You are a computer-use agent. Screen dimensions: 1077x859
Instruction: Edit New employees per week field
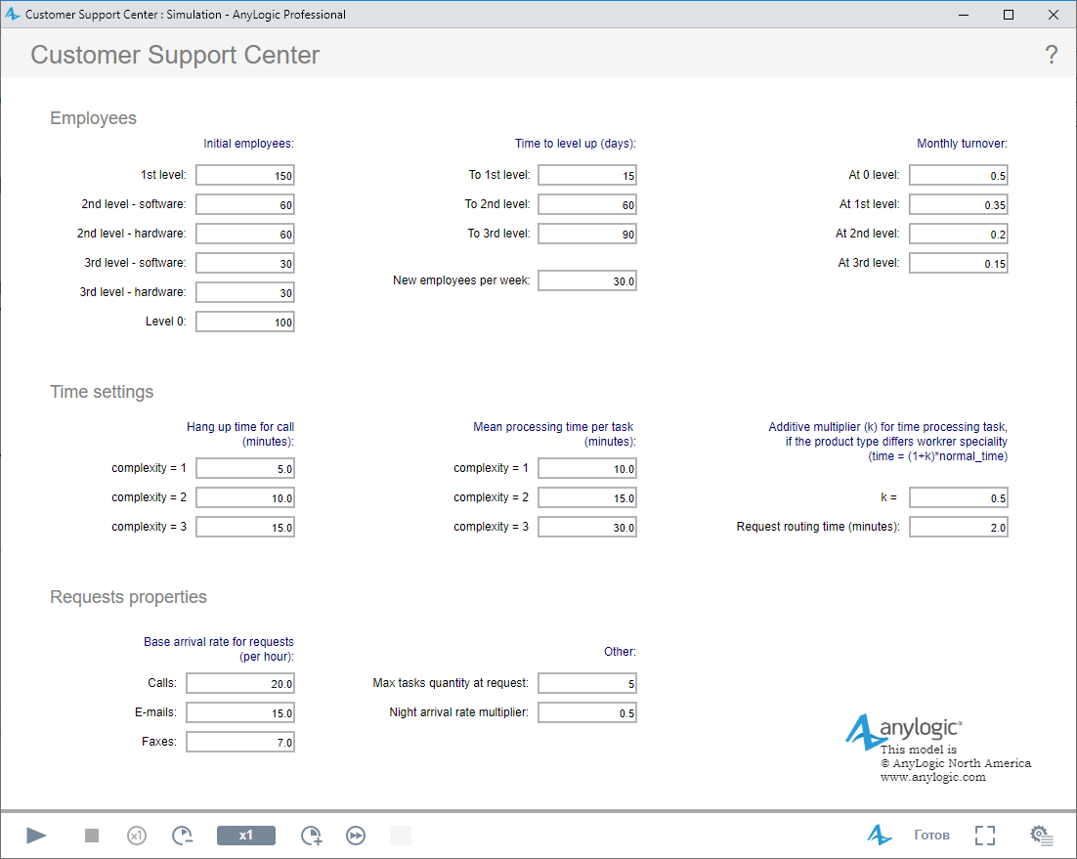point(587,280)
